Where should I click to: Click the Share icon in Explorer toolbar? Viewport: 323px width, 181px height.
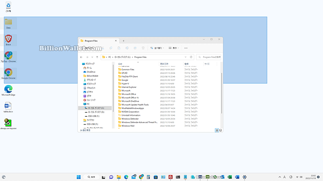[135, 48]
